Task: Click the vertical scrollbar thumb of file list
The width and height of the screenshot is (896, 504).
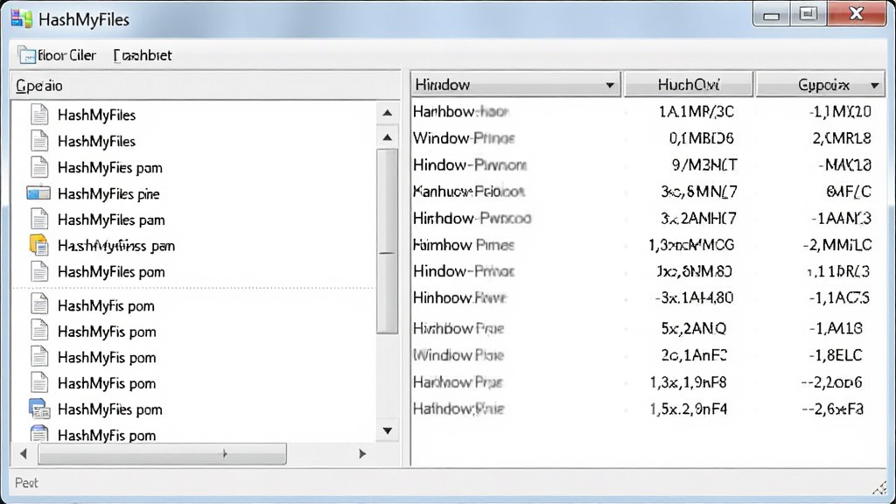Action: pos(388,241)
